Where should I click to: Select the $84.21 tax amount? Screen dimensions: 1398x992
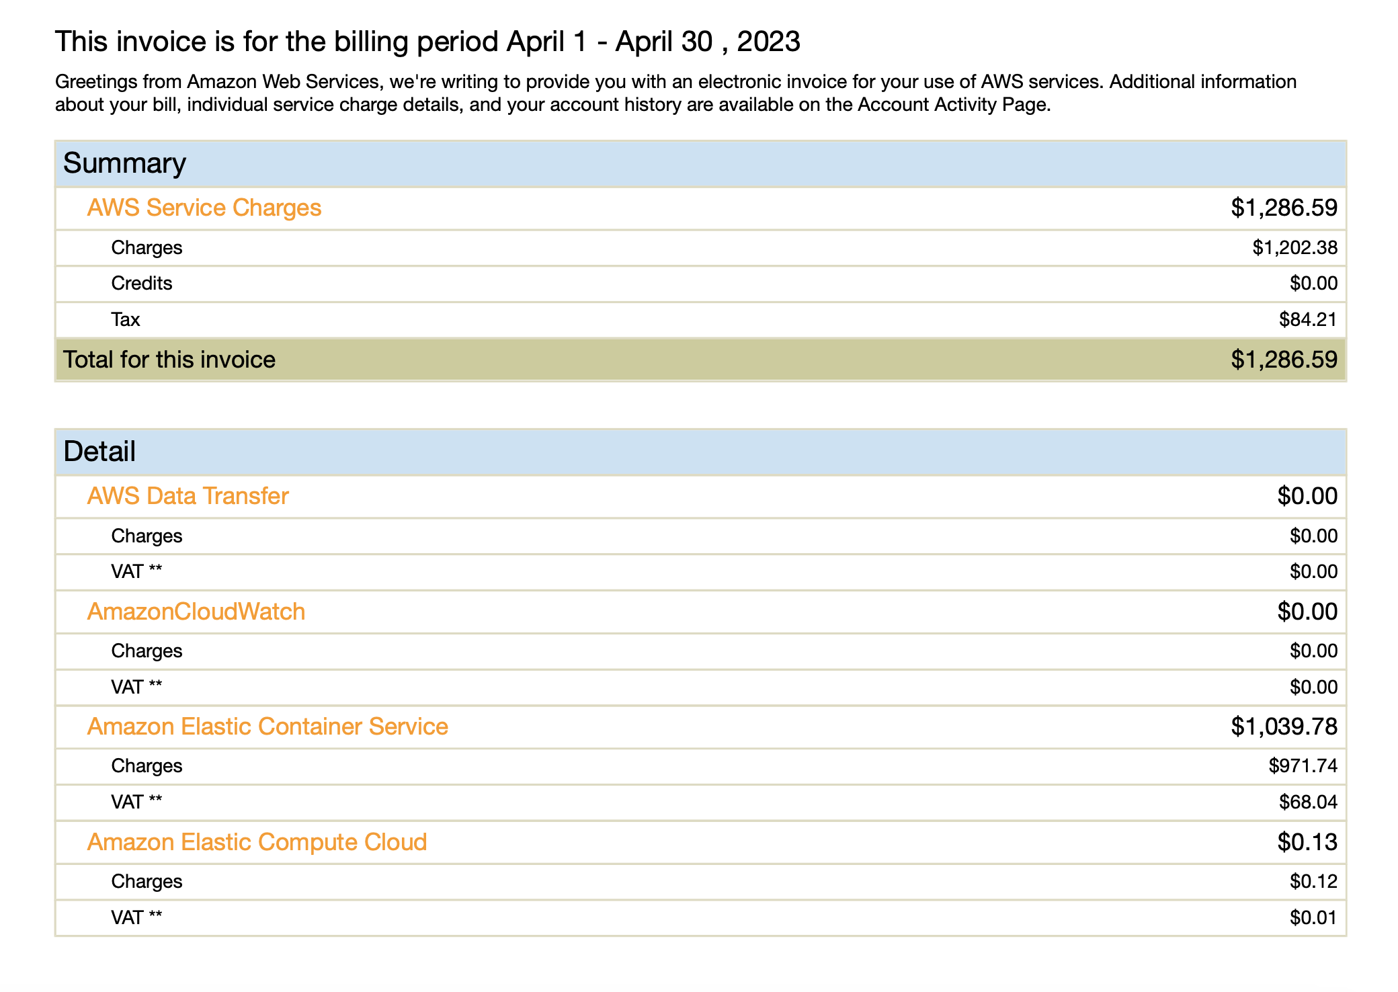point(1308,319)
